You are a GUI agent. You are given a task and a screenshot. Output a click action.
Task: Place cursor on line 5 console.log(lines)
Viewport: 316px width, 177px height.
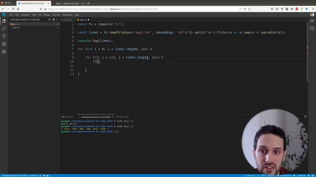[x=95, y=41]
